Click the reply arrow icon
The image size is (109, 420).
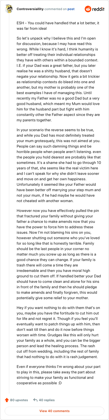click(x=35, y=400)
